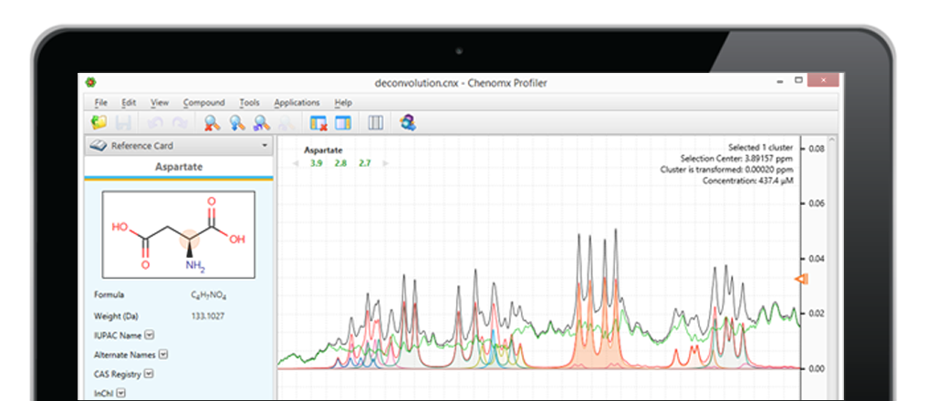This screenshot has height=401, width=927.
Task: Click the 0.06 y-axis tick label
Action: pyautogui.click(x=817, y=203)
